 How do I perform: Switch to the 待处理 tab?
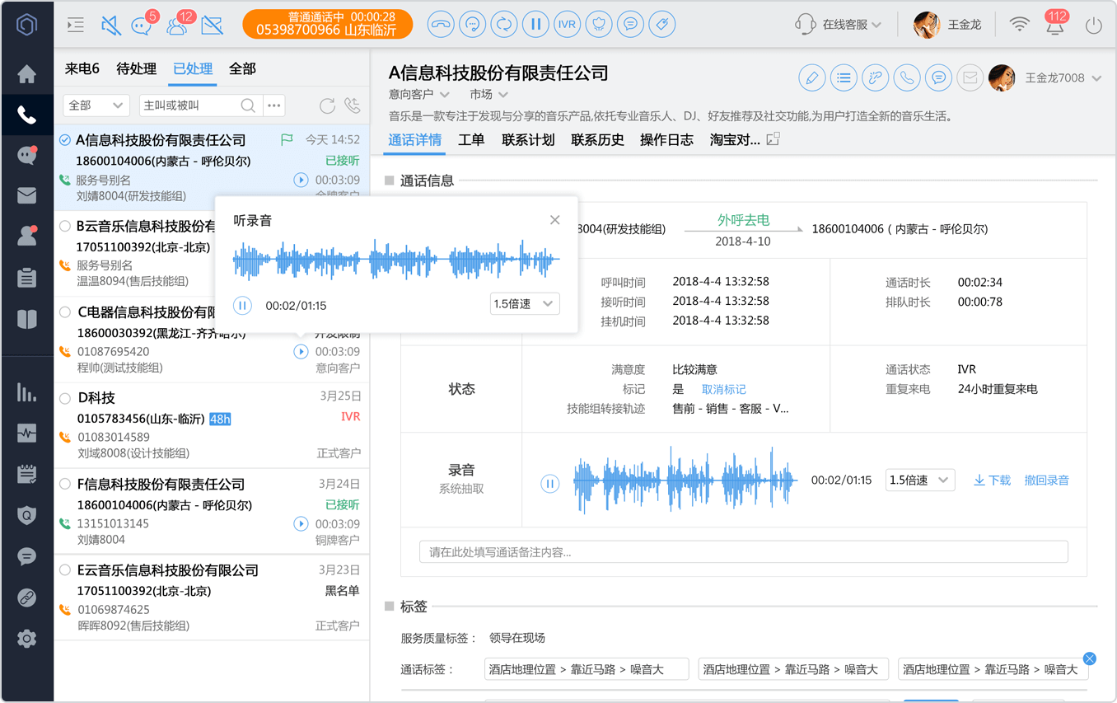tap(136, 69)
